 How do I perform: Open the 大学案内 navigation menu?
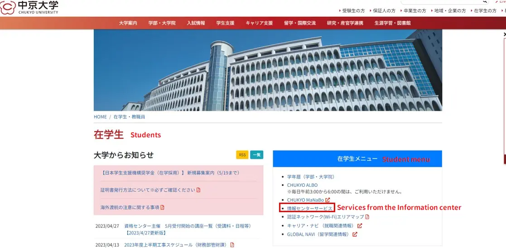(x=128, y=23)
